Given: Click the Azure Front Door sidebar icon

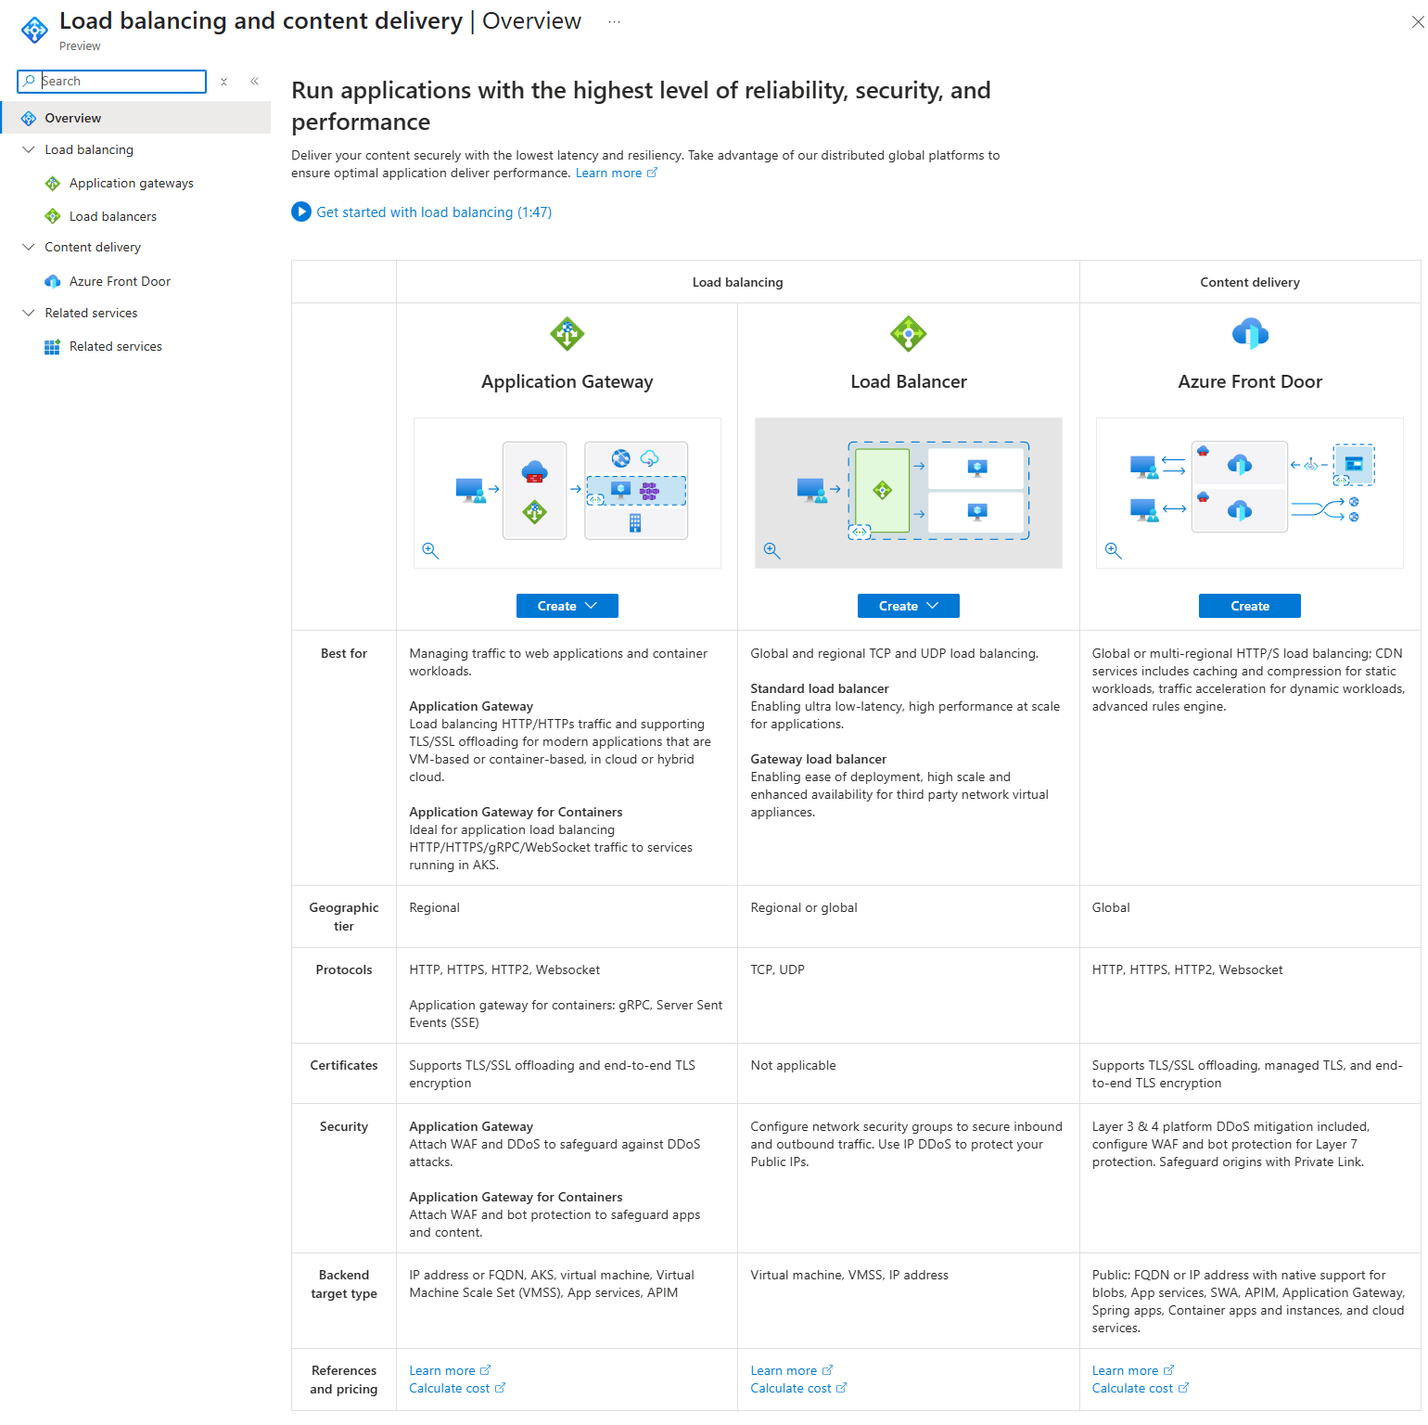Looking at the screenshot, I should pos(53,281).
